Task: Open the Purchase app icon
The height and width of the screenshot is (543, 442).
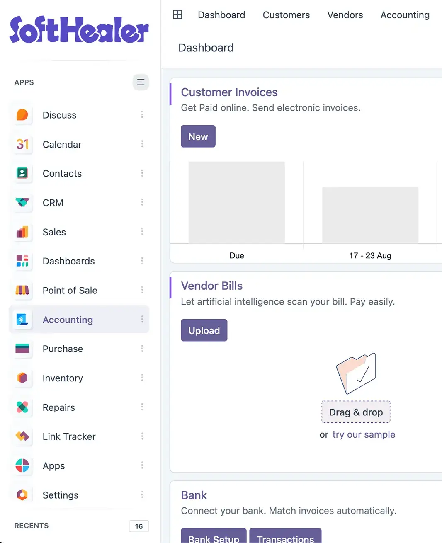Action: point(22,349)
